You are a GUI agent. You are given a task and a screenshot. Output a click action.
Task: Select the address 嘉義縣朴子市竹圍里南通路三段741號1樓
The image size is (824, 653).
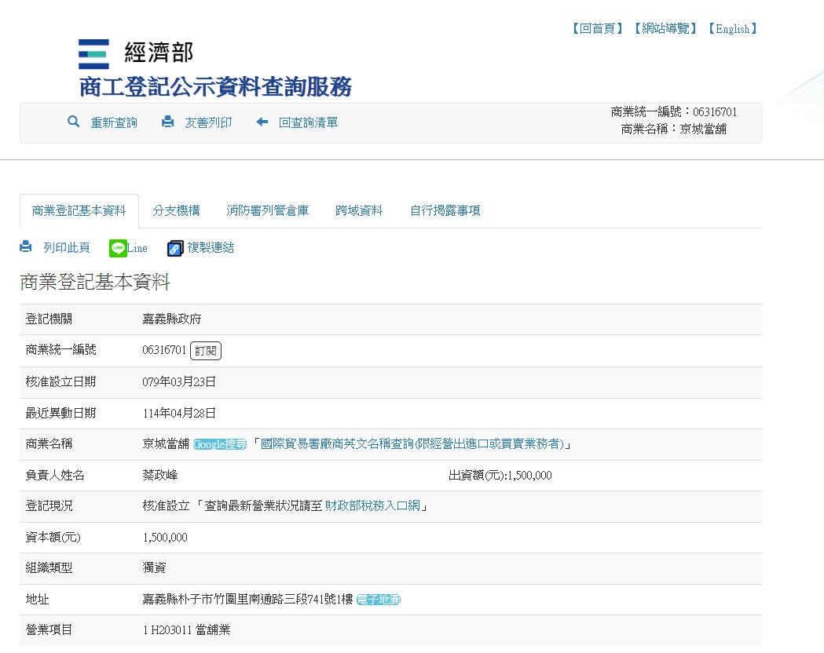[x=247, y=600]
